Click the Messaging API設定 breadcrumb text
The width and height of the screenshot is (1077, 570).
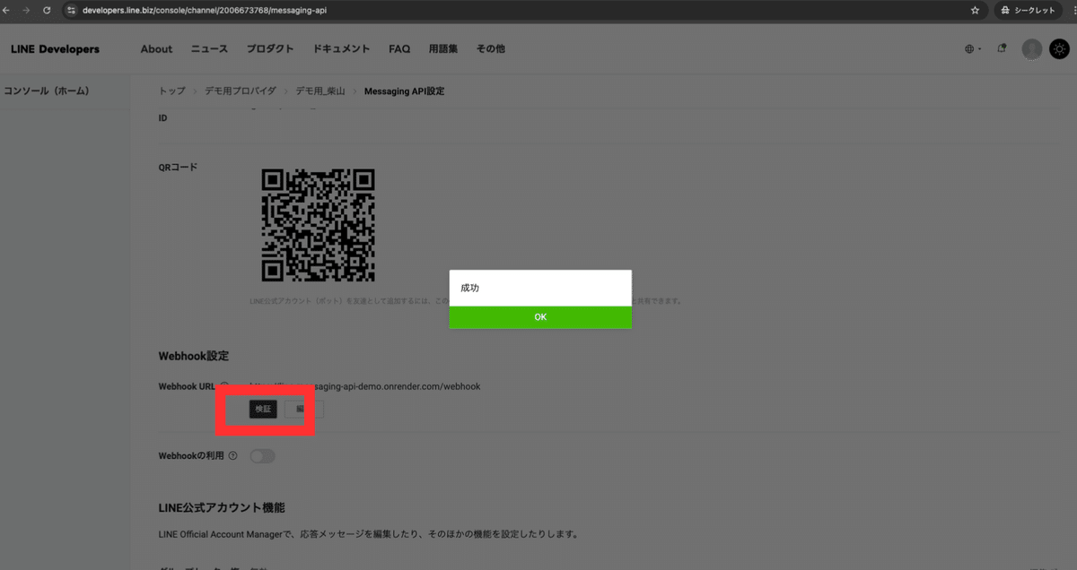(x=404, y=91)
